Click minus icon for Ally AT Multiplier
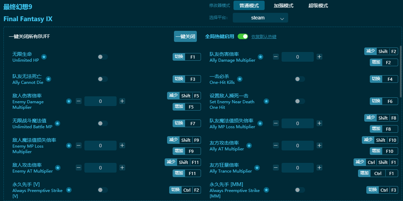The image size is (403, 201). pos(276,146)
